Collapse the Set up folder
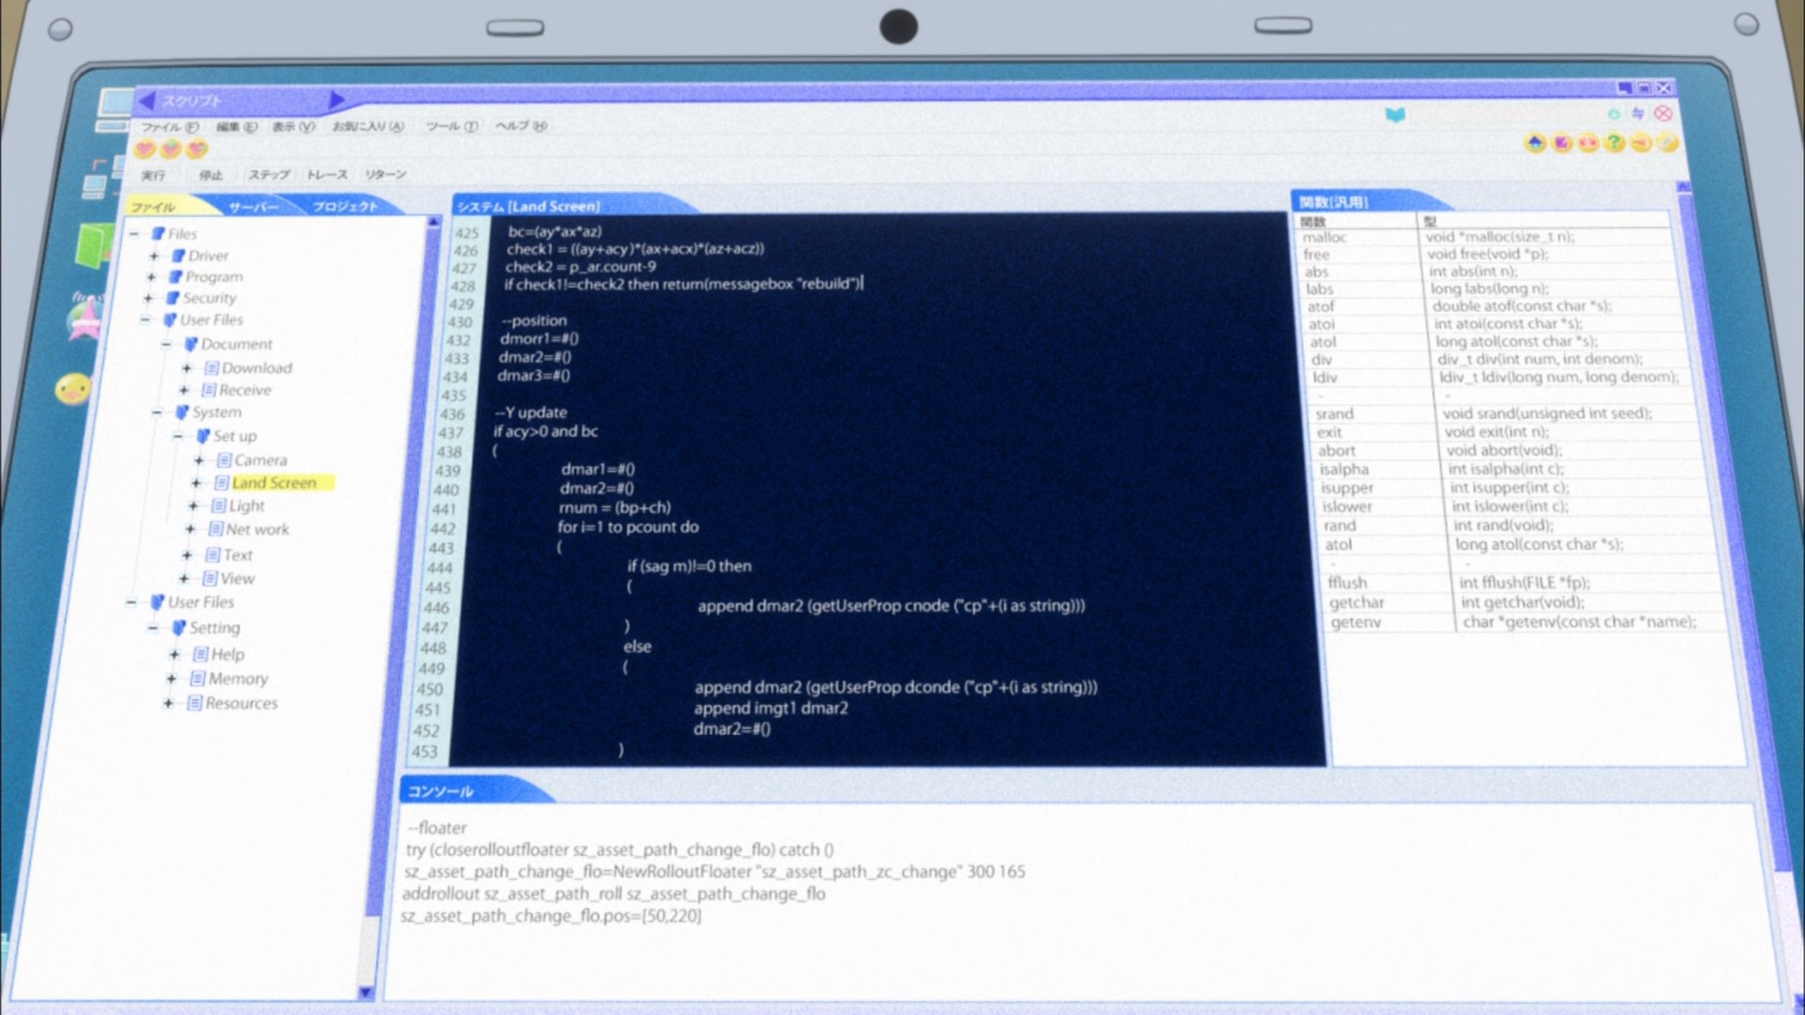The width and height of the screenshot is (1805, 1015). tap(178, 436)
